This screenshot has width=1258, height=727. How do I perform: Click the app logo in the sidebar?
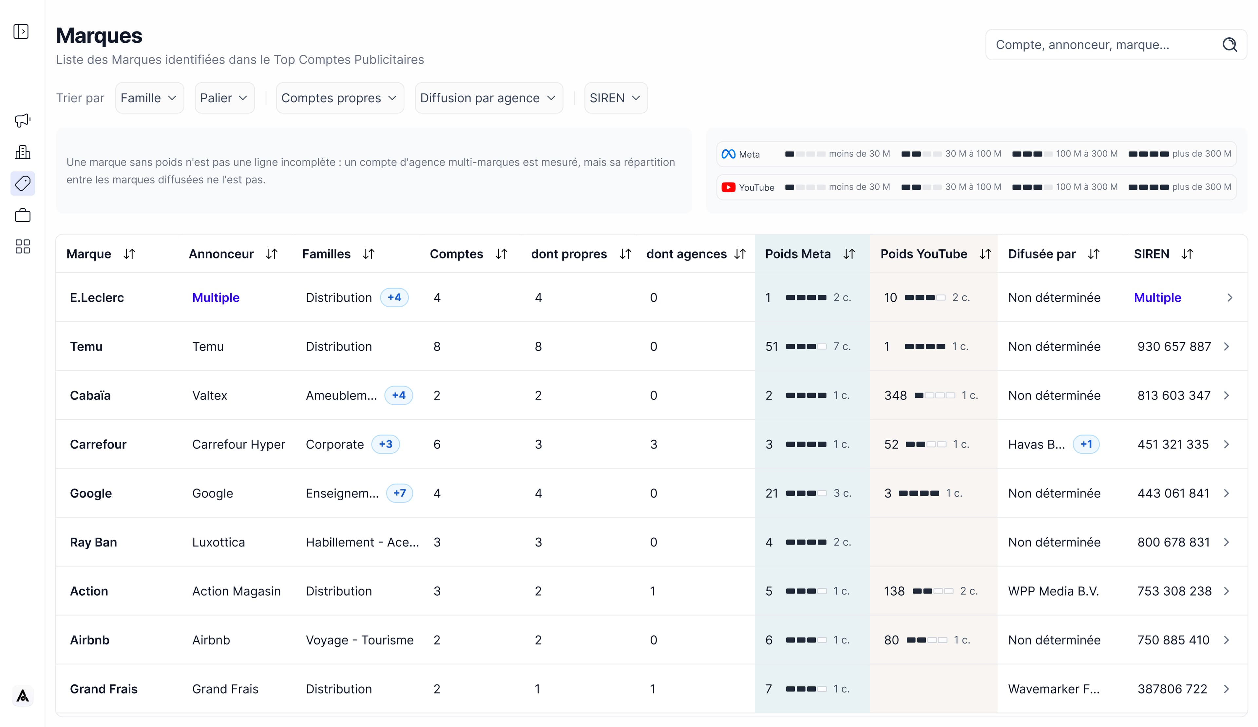23,696
